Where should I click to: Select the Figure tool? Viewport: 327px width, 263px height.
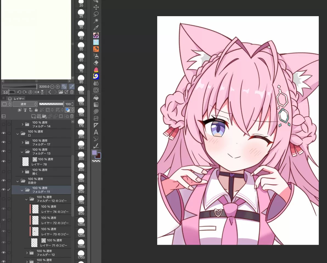click(x=96, y=112)
